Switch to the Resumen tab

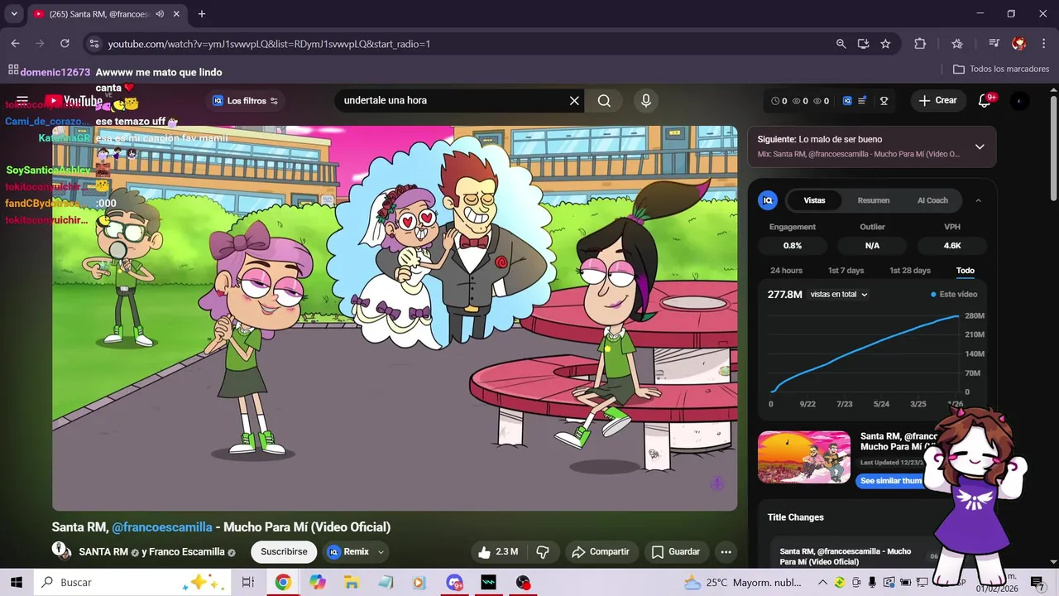pyautogui.click(x=874, y=200)
